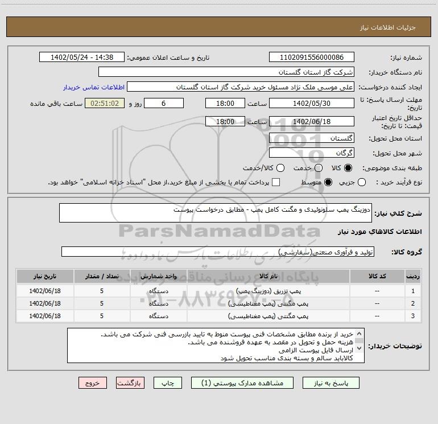Screen dimensions: 438x424
Task: Click the row 1 date cell 1402/06/18
Action: point(45,291)
